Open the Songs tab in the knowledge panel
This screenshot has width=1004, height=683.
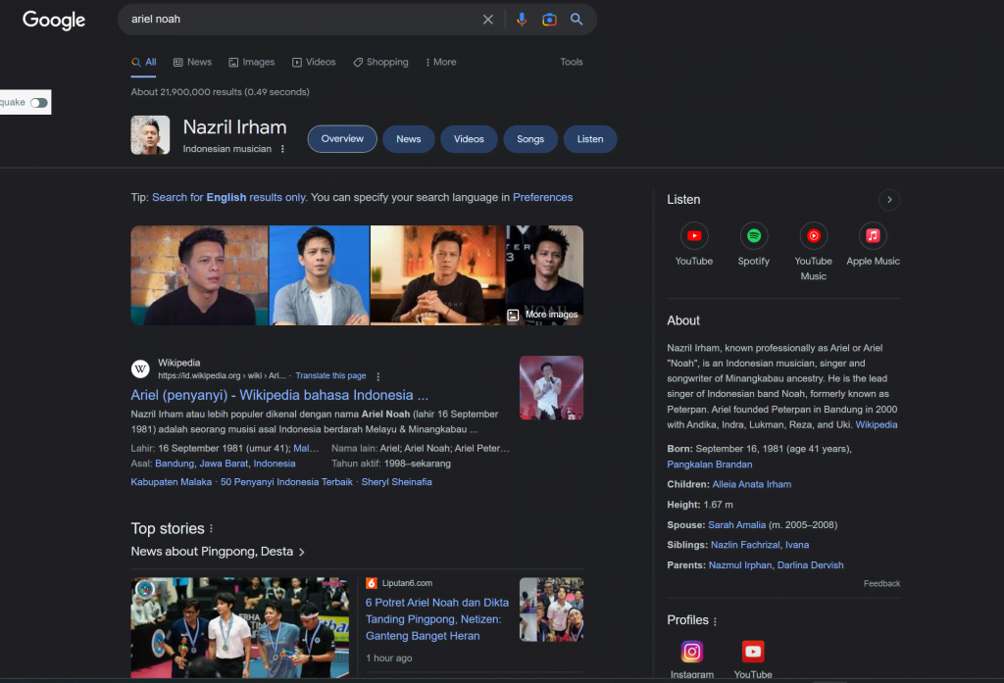(530, 138)
